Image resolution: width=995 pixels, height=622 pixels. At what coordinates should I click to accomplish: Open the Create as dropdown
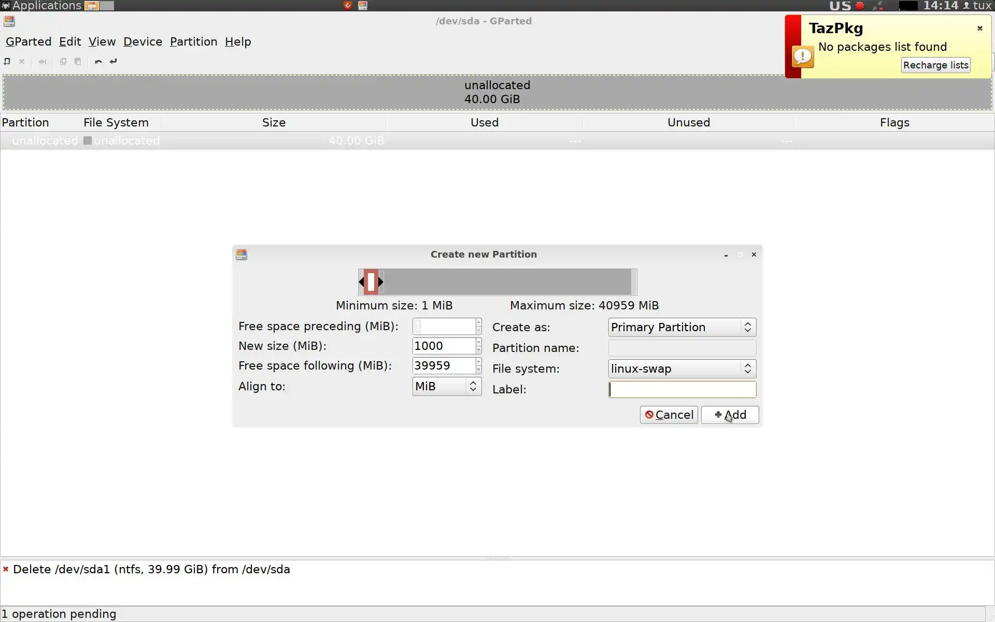[682, 327]
